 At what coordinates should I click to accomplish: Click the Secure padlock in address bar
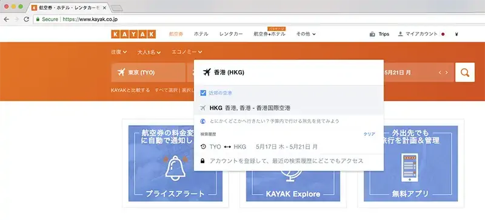point(38,19)
